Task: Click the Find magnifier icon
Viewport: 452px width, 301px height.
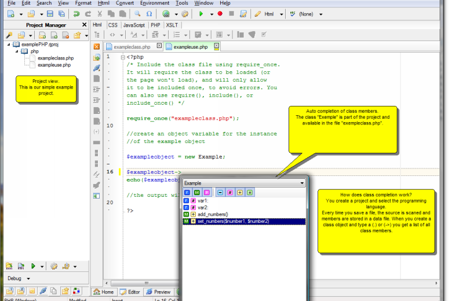Action: tap(137, 14)
